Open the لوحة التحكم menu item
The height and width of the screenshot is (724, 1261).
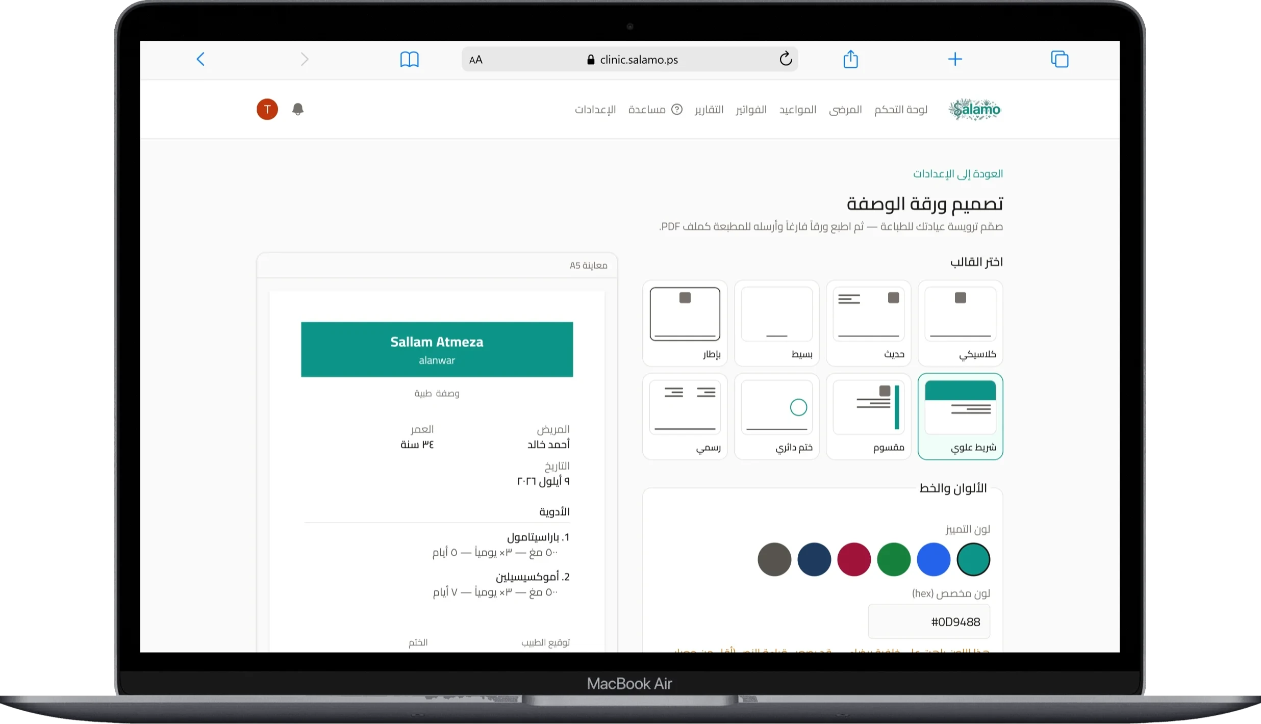click(x=901, y=109)
